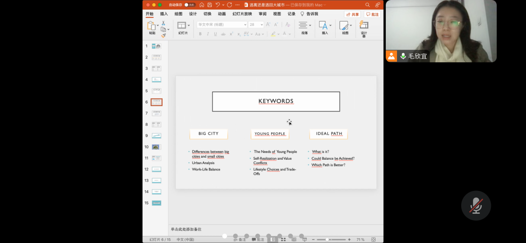The image size is (526, 243).
Task: Expand the new slide (幻灯片) dropdown arrow
Action: [188, 25]
